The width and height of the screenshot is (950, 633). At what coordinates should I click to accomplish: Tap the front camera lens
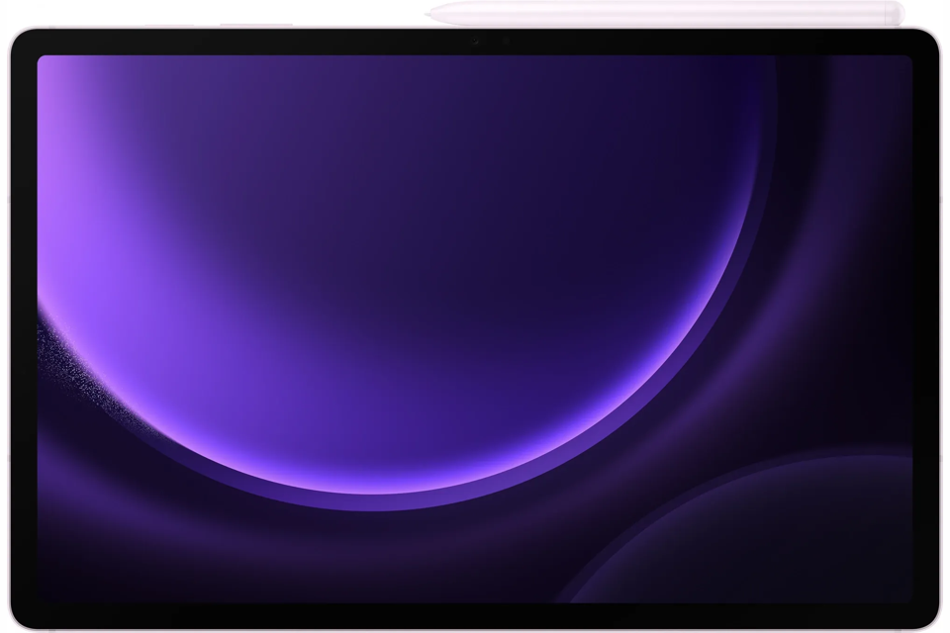click(x=476, y=42)
